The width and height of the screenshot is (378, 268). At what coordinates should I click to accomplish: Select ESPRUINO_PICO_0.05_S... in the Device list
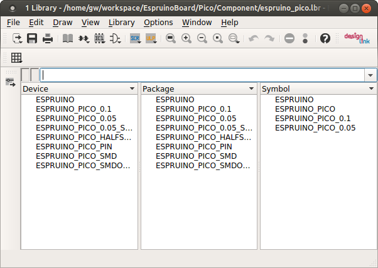[x=84, y=128]
